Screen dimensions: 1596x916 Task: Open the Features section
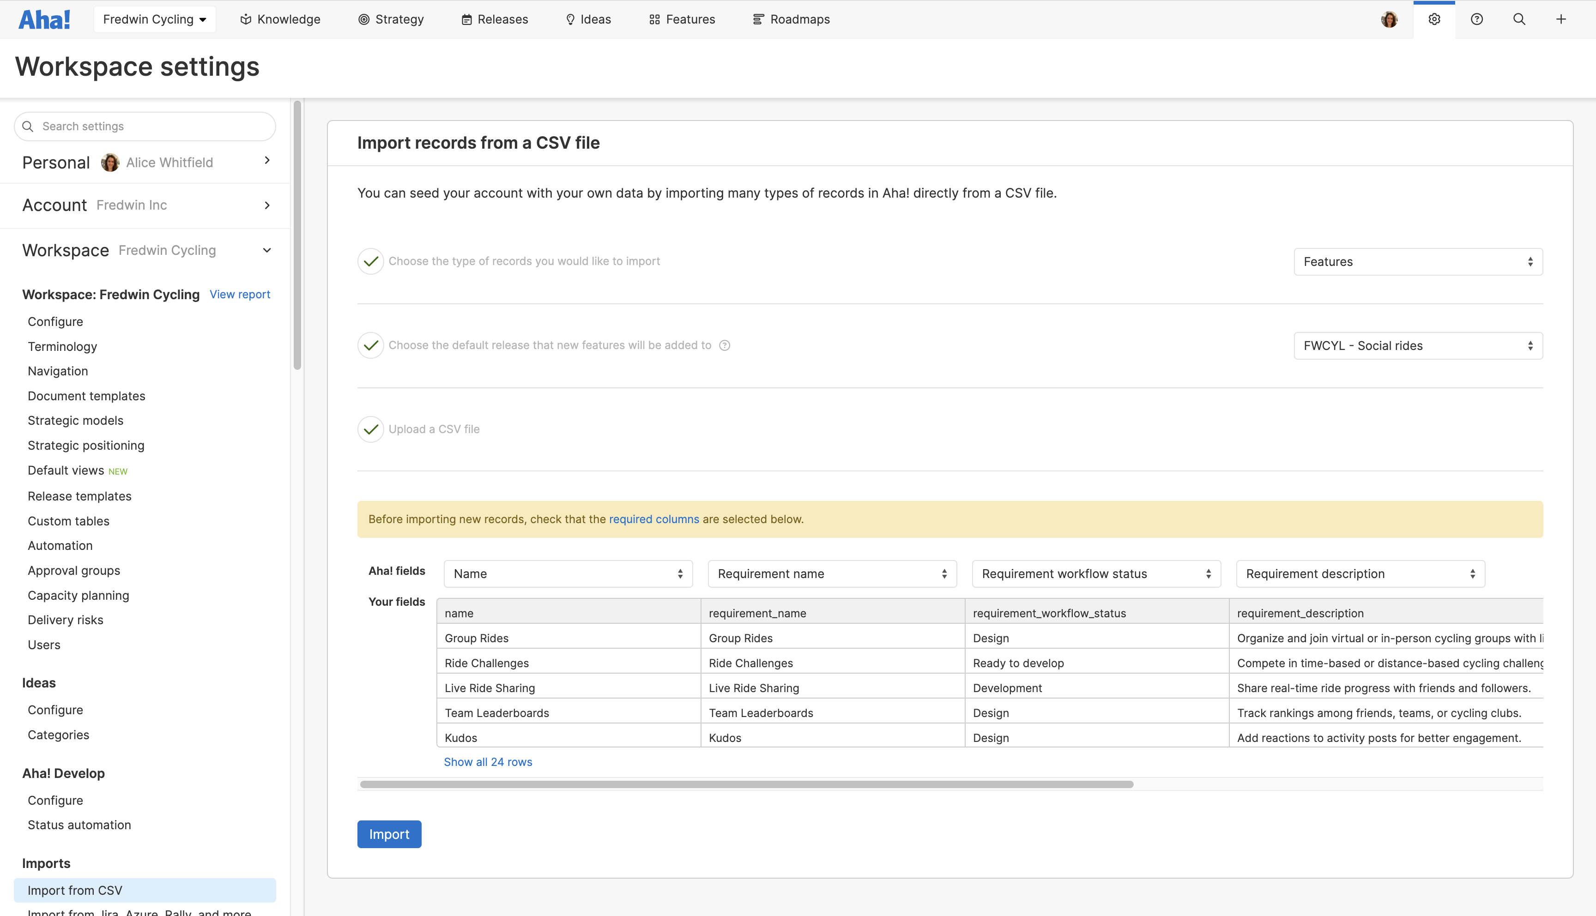pos(681,19)
